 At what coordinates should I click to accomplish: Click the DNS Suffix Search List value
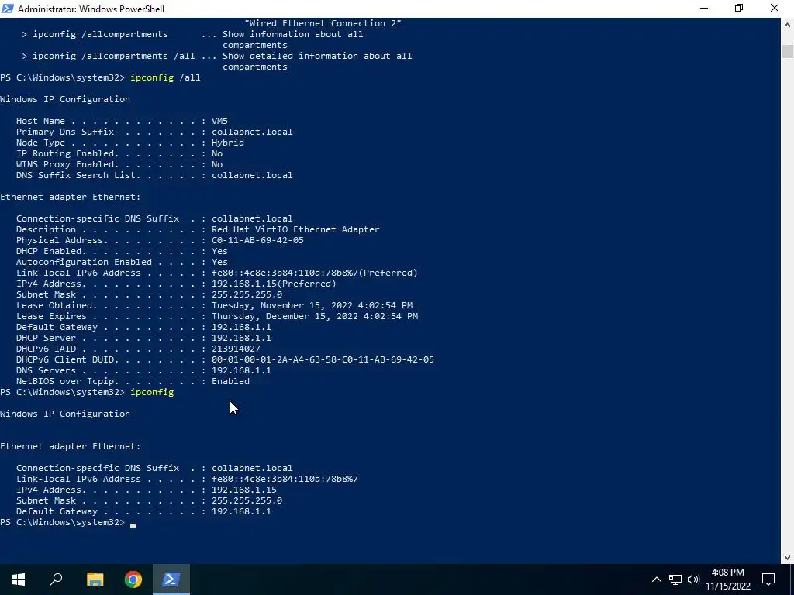(252, 175)
